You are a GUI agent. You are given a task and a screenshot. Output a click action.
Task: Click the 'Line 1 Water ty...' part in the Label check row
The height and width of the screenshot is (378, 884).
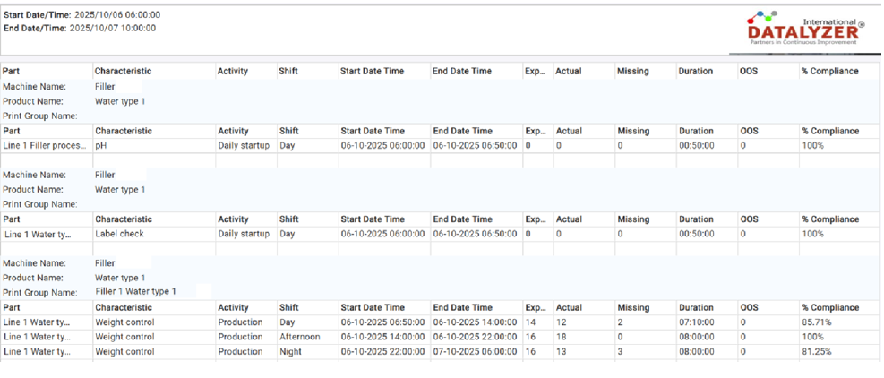(x=38, y=234)
